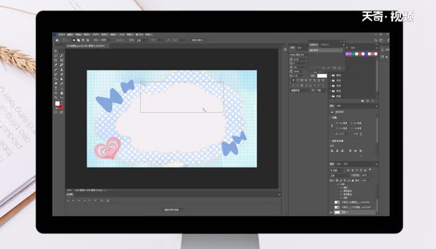
Task: Open the File menu
Action: pyautogui.click(x=61, y=35)
